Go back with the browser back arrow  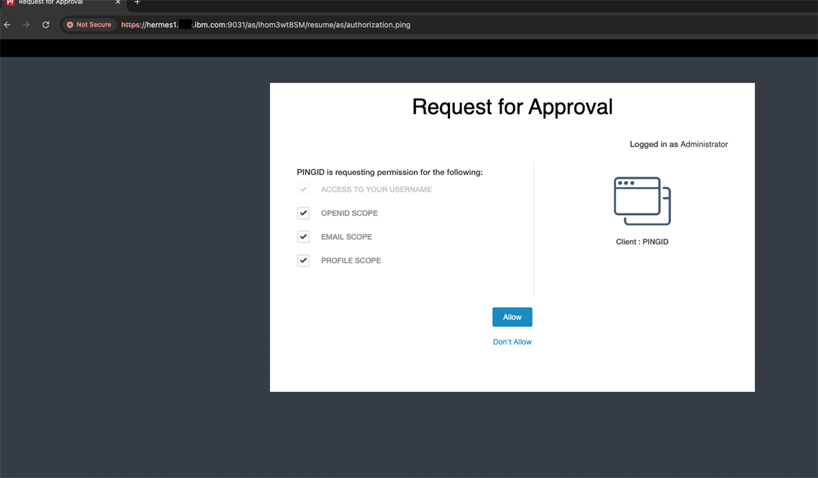[x=7, y=25]
